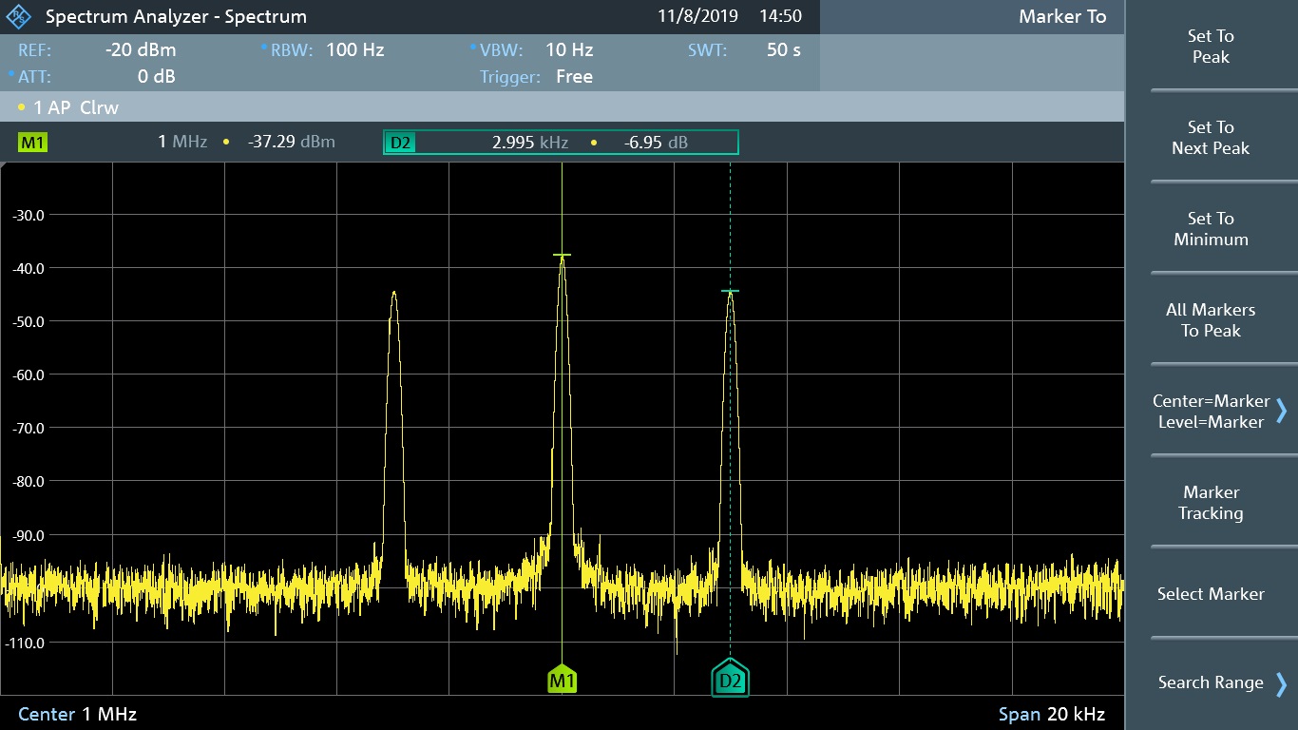This screenshot has height=730, width=1298.
Task: Edit the SWT sweep time 50 s
Action: (x=784, y=49)
